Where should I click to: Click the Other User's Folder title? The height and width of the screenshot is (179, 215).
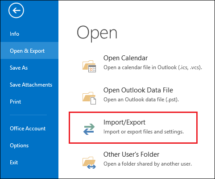coord(131,154)
